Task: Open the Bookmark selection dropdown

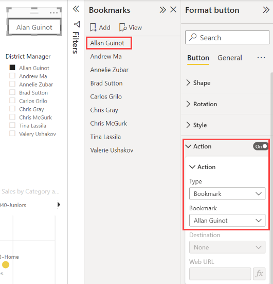Action: [x=227, y=221]
